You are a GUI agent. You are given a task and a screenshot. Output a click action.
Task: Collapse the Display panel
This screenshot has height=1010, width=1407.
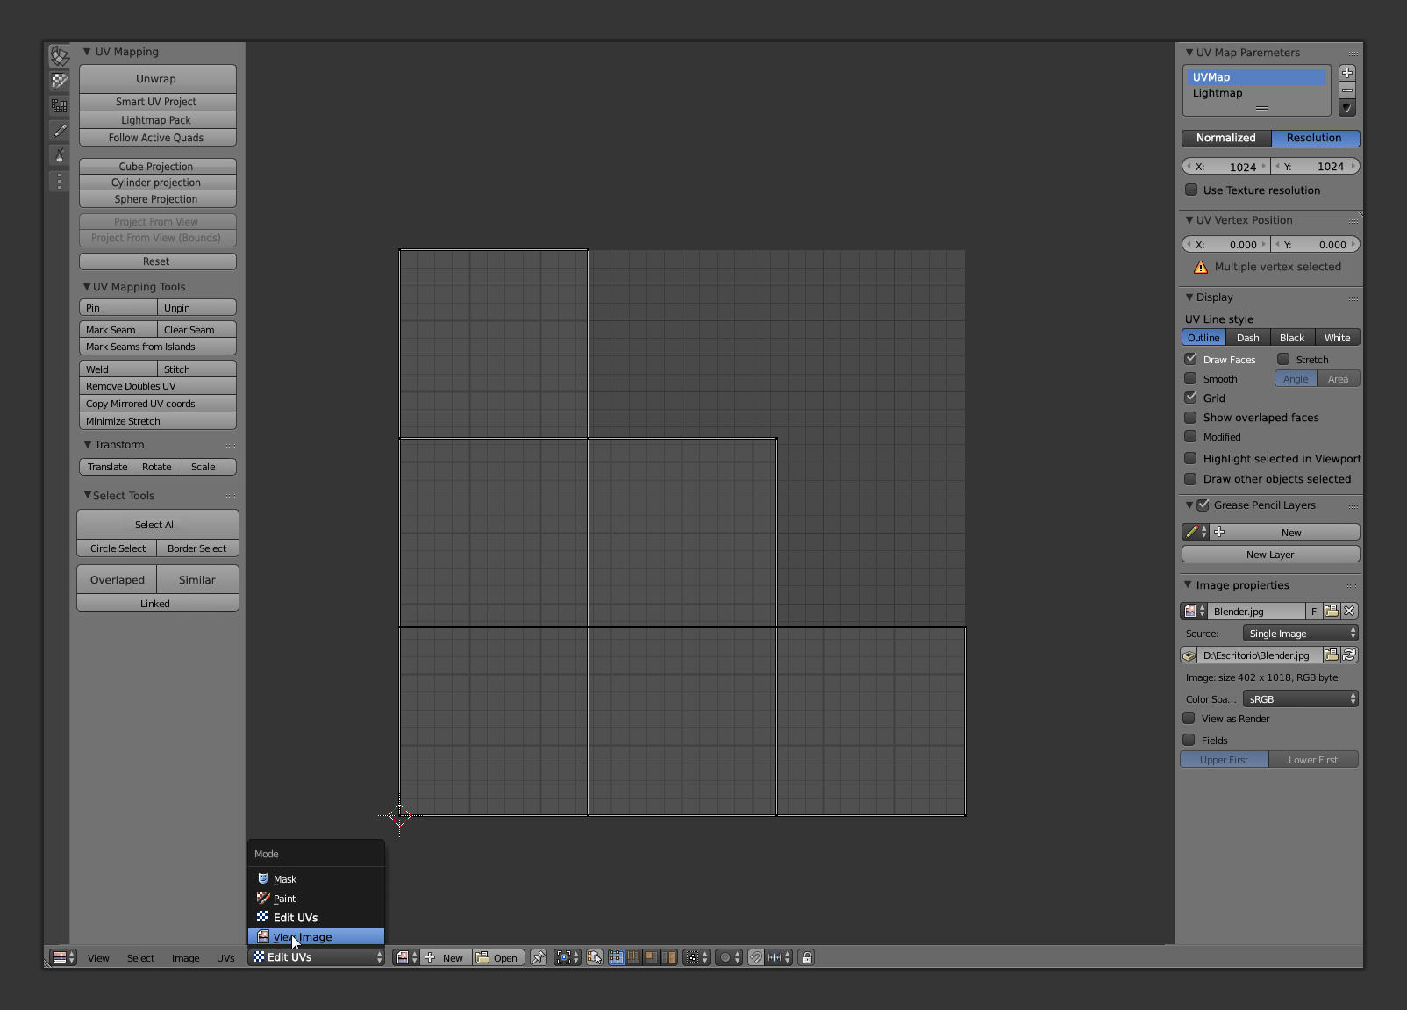point(1189,297)
